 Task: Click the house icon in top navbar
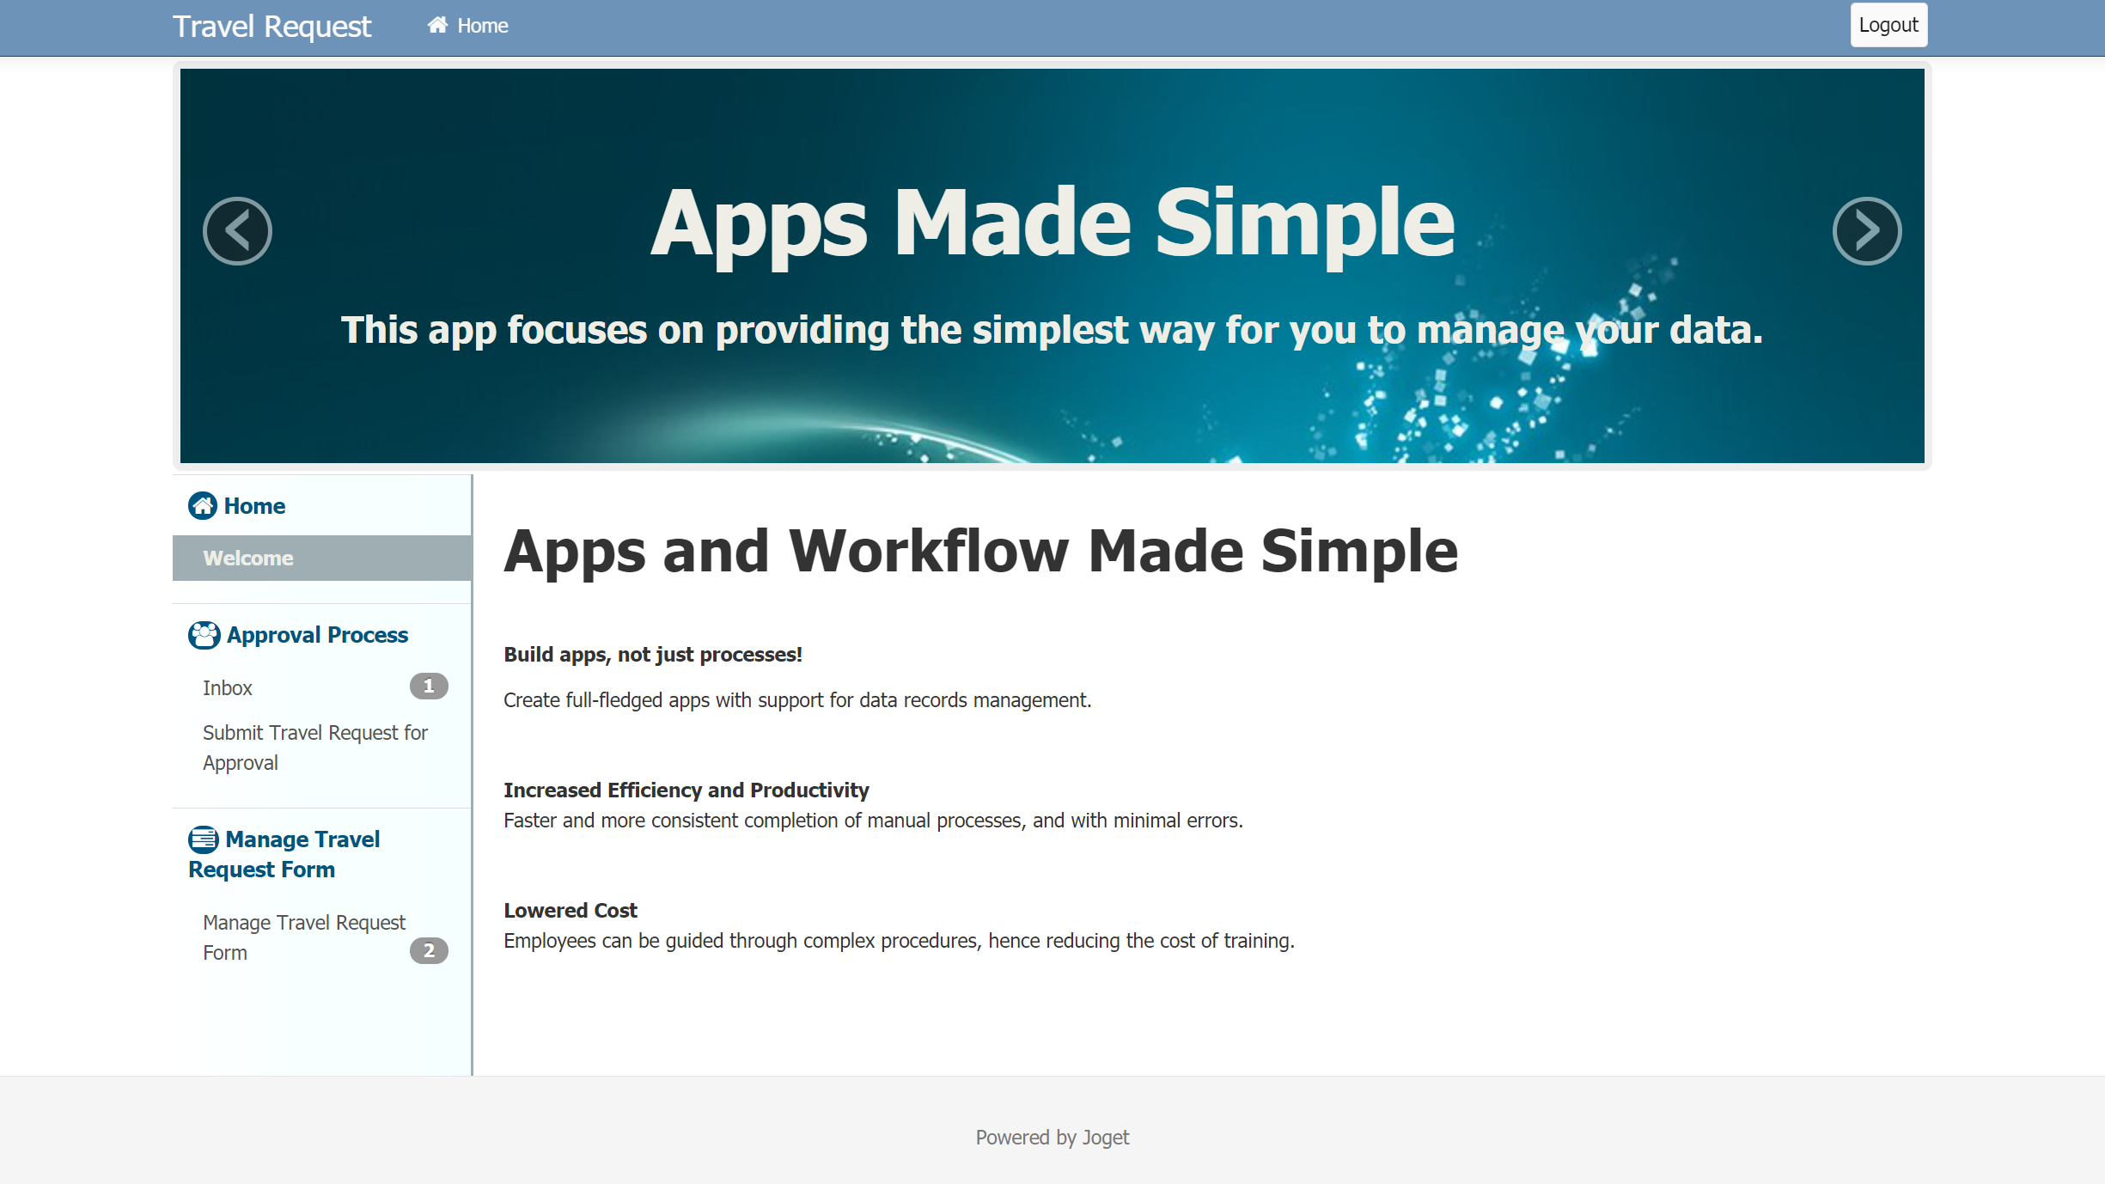[x=438, y=25]
